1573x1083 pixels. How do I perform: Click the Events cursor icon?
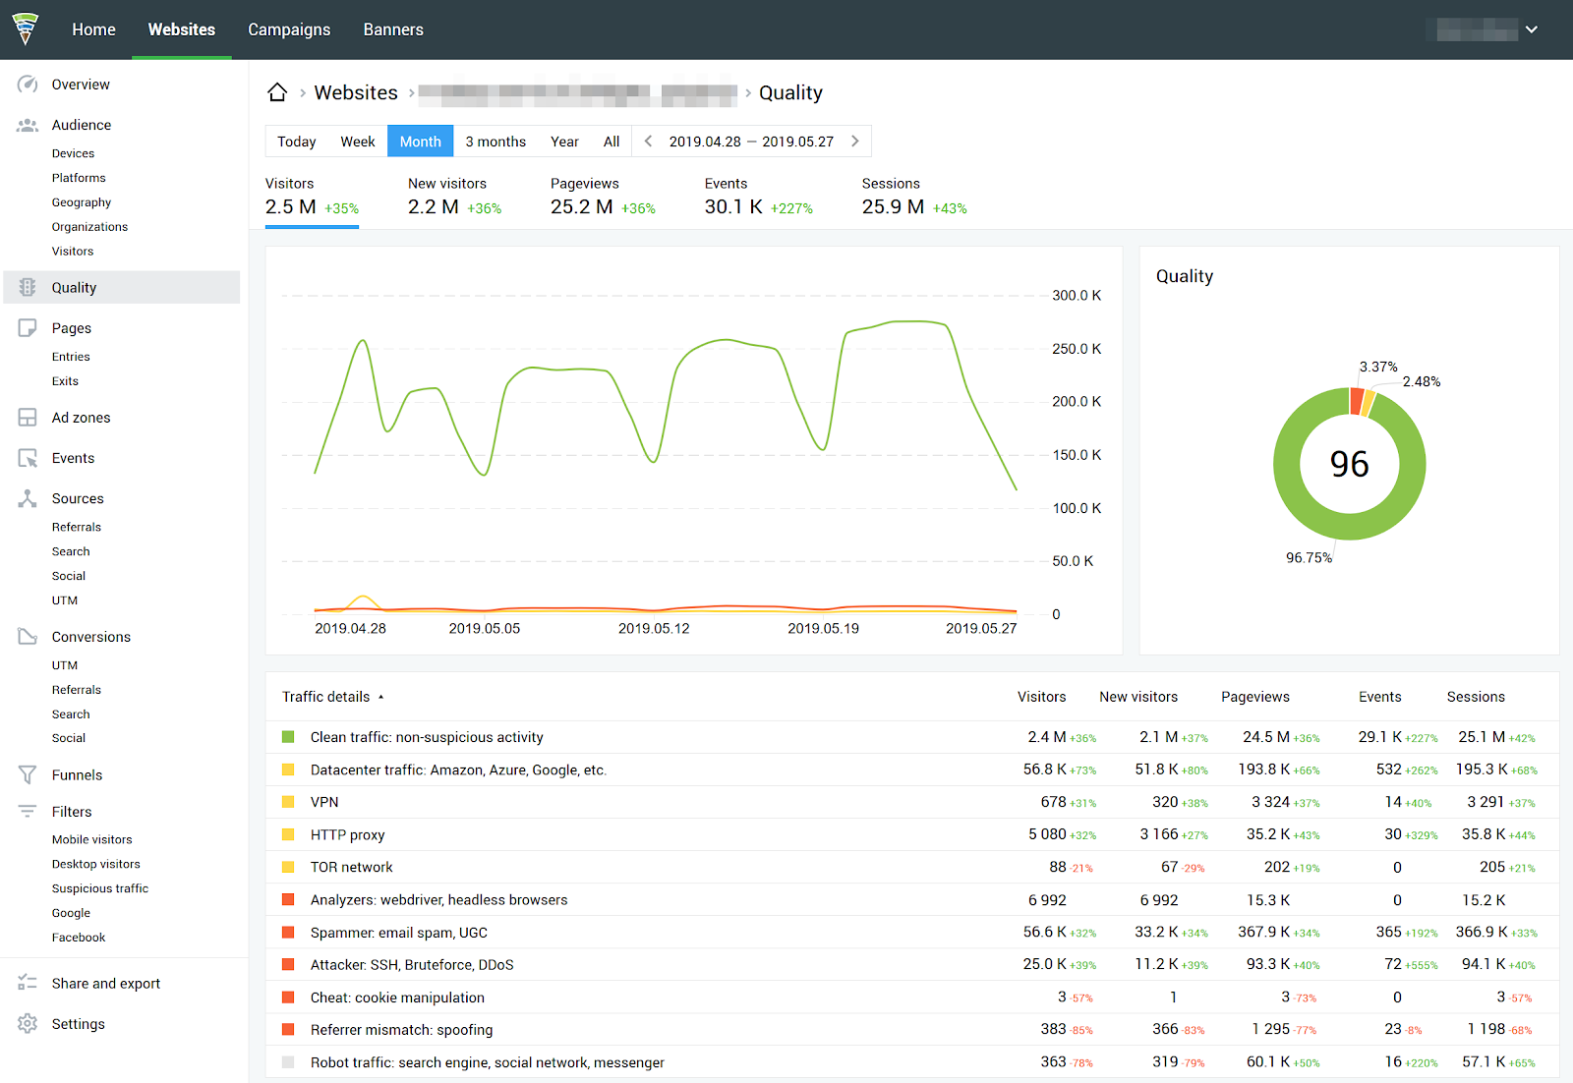pos(28,458)
